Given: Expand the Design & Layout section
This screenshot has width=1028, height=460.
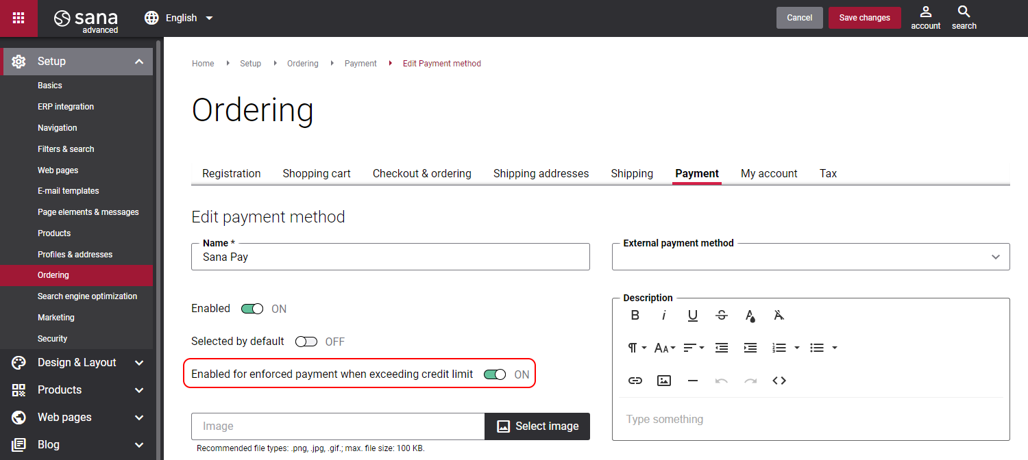Looking at the screenshot, I should [x=139, y=363].
